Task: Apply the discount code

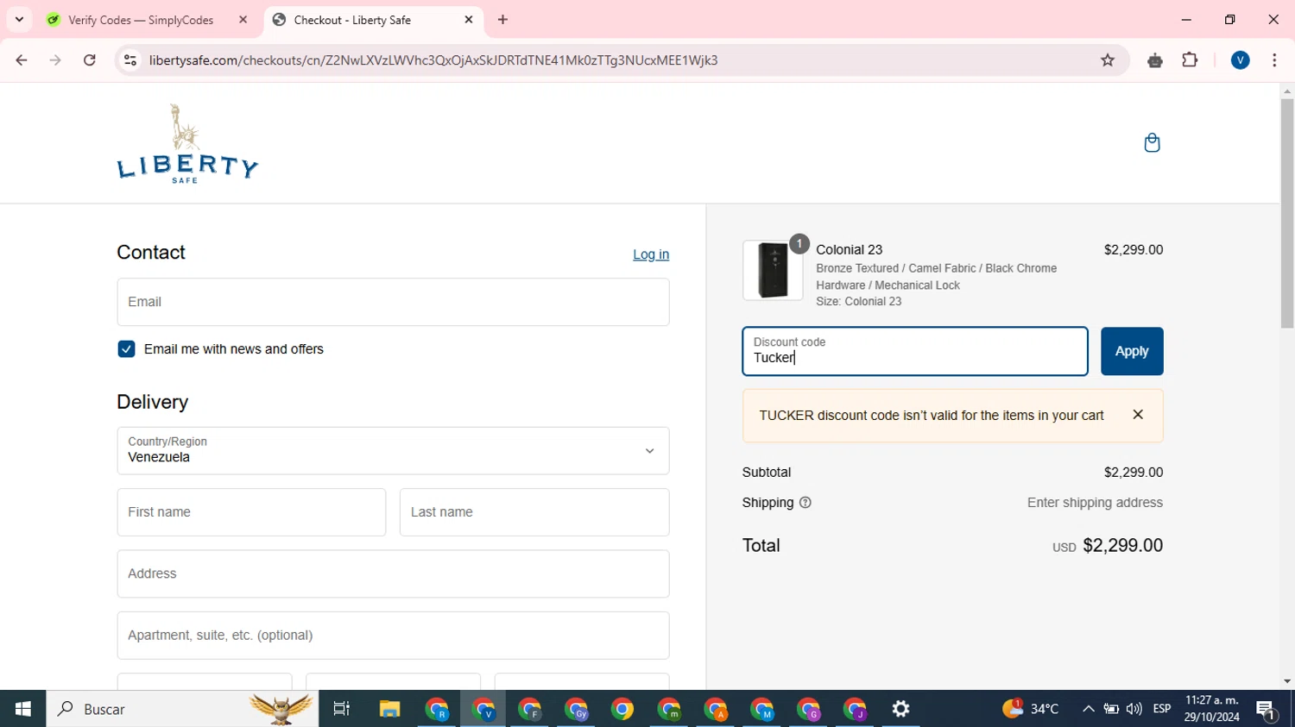Action: (1132, 351)
